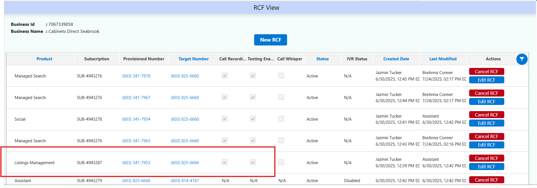
Task: Check Call Whisper for number (603) 341-7963
Action: [281, 141]
